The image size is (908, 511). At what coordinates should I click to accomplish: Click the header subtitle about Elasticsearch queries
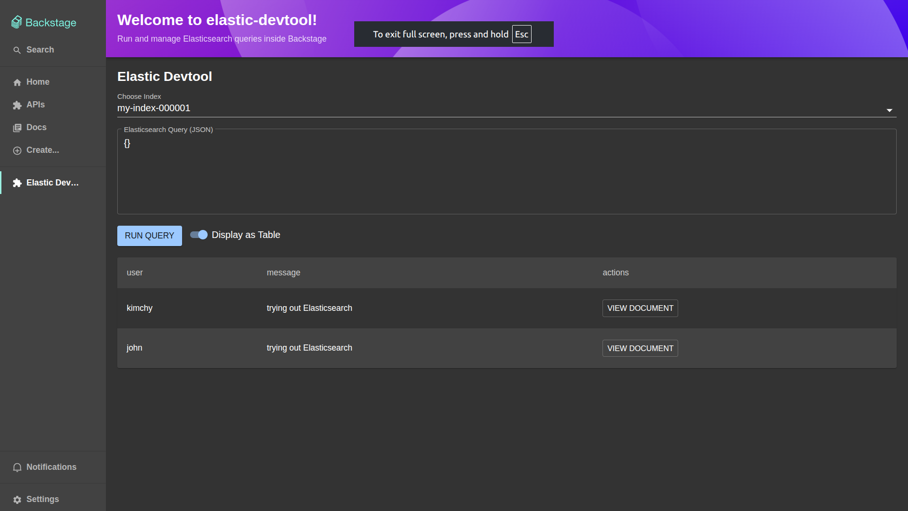pyautogui.click(x=222, y=39)
